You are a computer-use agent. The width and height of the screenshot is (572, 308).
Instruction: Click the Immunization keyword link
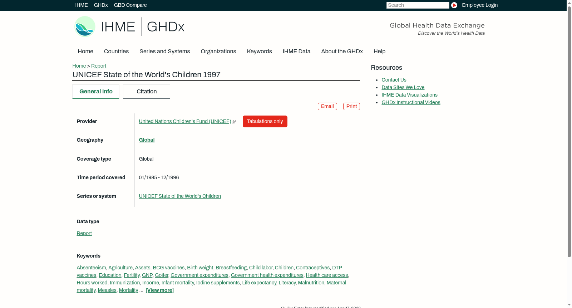coord(125,283)
